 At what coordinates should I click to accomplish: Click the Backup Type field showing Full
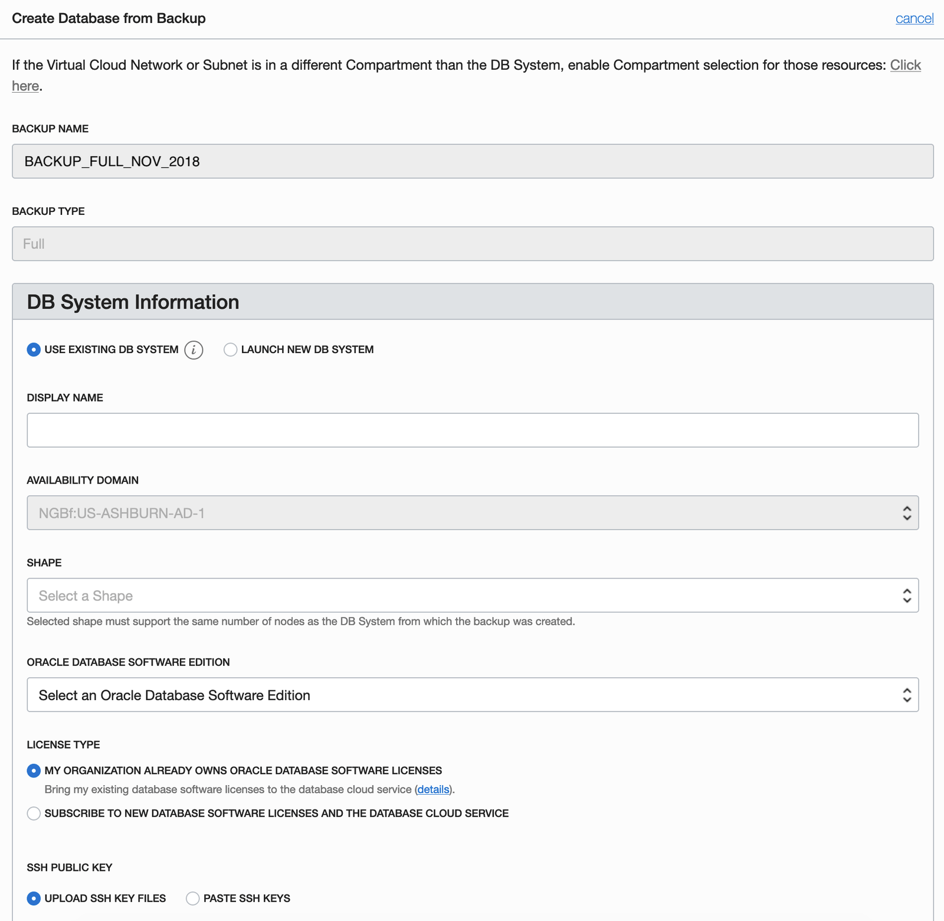point(472,244)
